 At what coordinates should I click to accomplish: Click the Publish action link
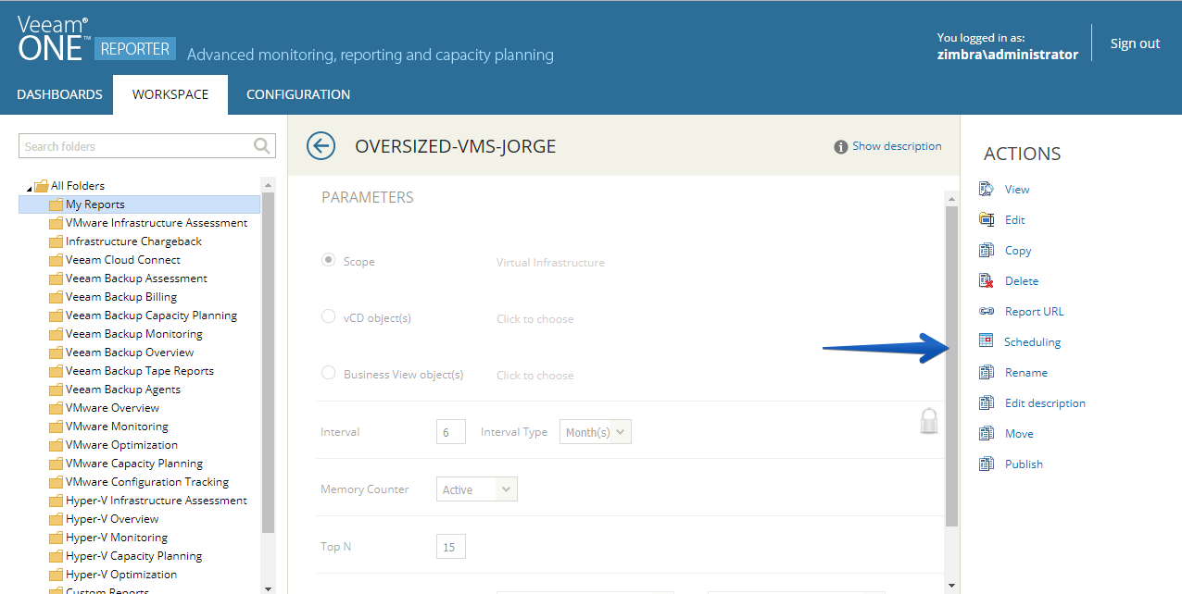[1024, 464]
